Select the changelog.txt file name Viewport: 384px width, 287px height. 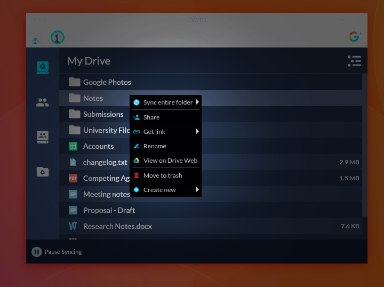tap(105, 162)
